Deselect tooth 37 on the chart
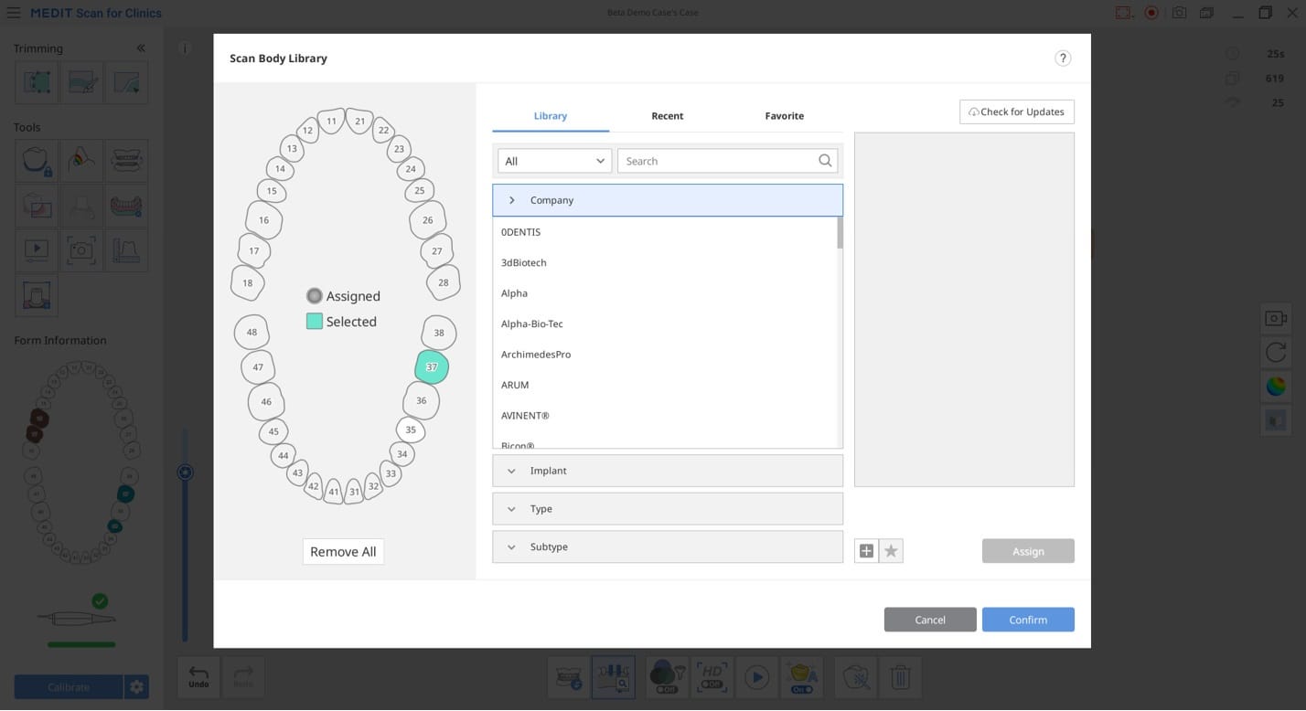1306x711 pixels. point(432,366)
